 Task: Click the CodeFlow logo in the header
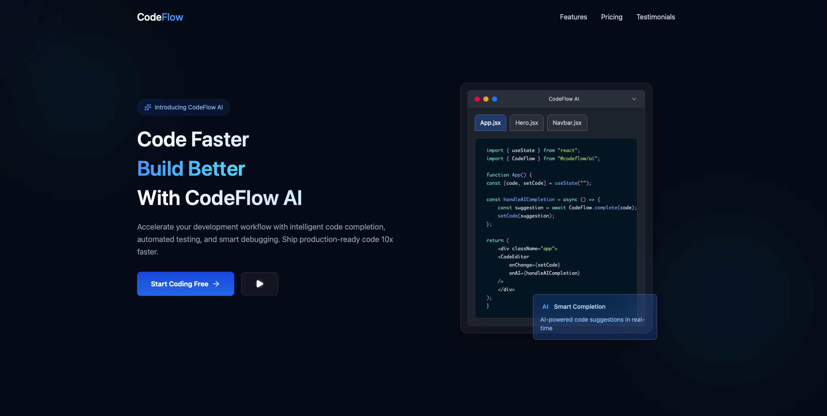coord(160,17)
